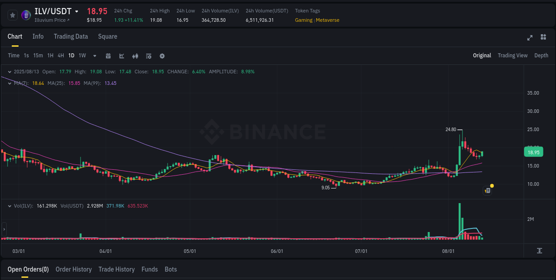Open the extra timeframes dropdown arrow
The width and height of the screenshot is (556, 280).
(x=94, y=56)
